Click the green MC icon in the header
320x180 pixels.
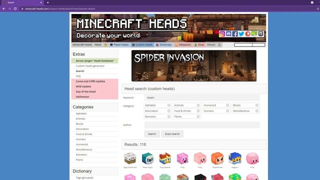tap(254, 33)
